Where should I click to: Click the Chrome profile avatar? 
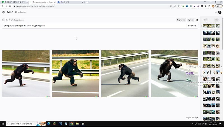[x=213, y=6]
